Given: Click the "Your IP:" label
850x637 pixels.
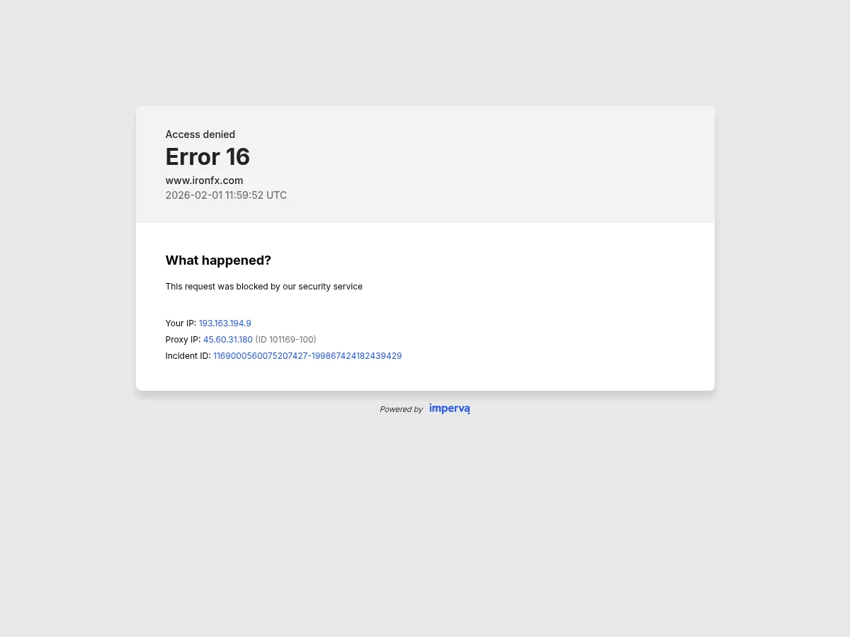Looking at the screenshot, I should [181, 323].
